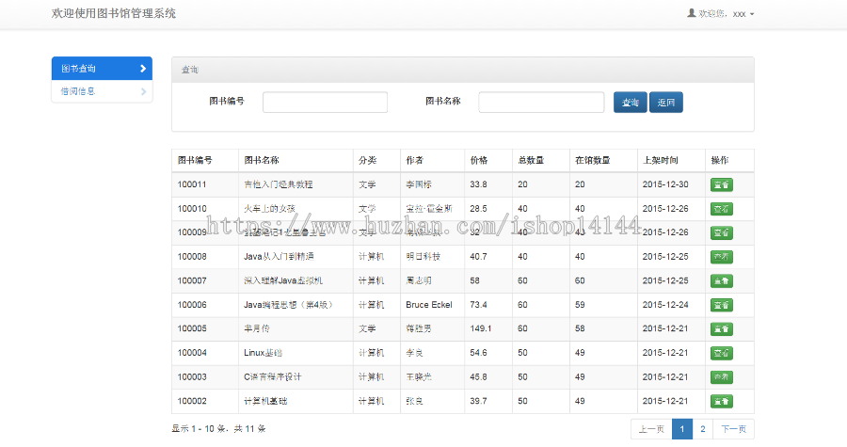View details for book 100010
This screenshot has width=847, height=447.
click(722, 209)
